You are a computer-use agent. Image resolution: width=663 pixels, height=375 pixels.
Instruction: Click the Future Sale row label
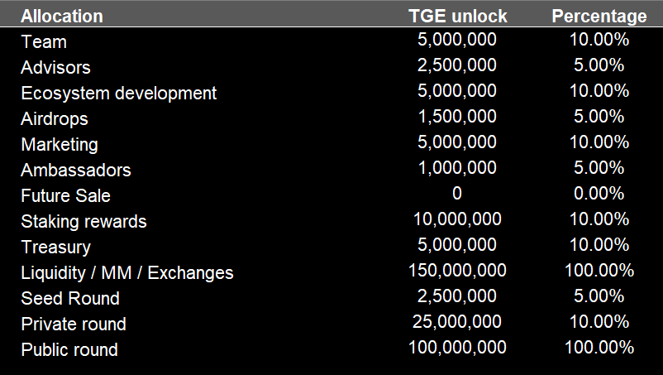pyautogui.click(x=65, y=195)
